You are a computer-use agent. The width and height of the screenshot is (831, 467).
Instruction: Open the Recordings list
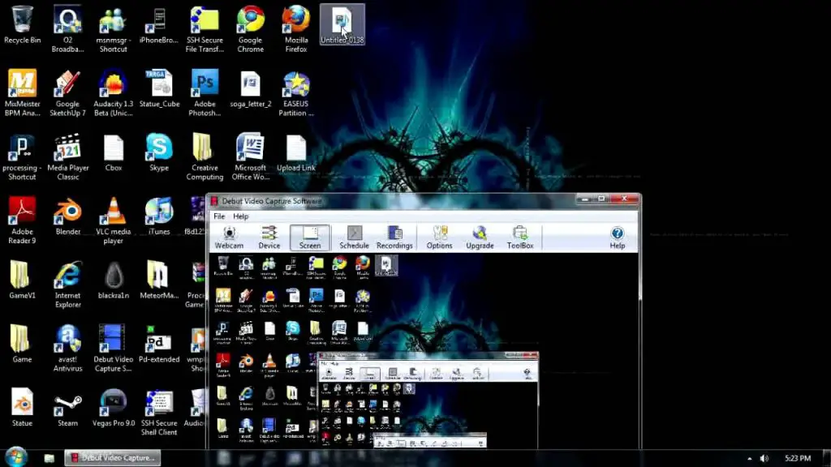[394, 238]
